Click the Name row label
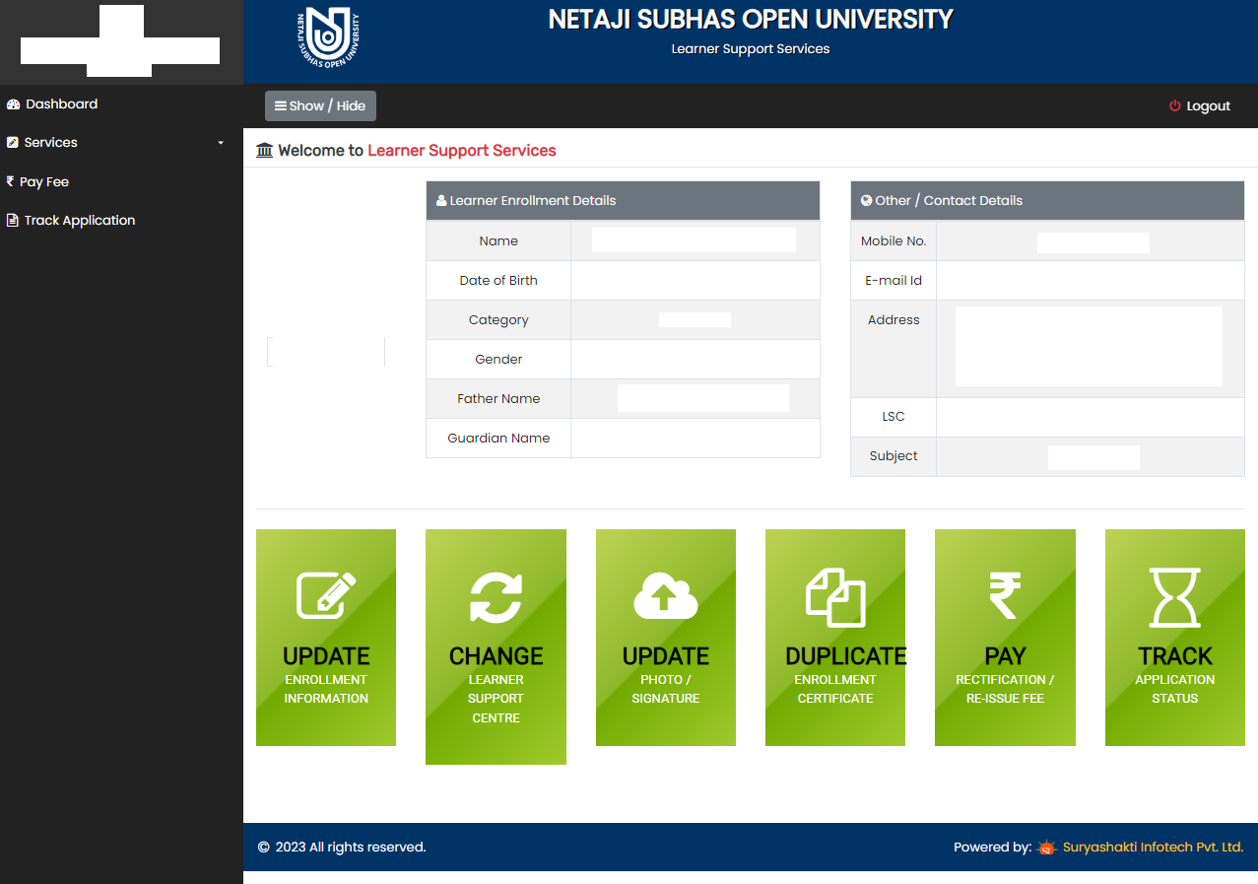 pyautogui.click(x=498, y=241)
